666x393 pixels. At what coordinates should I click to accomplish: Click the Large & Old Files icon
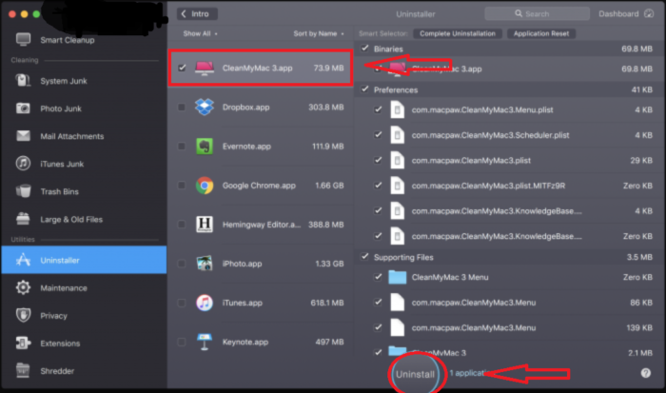[23, 219]
